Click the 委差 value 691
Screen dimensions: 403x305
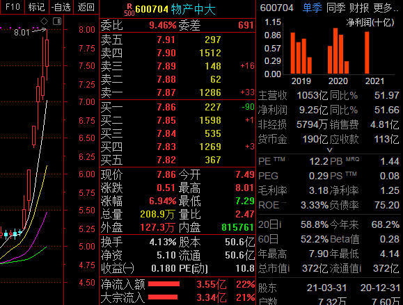246,26
